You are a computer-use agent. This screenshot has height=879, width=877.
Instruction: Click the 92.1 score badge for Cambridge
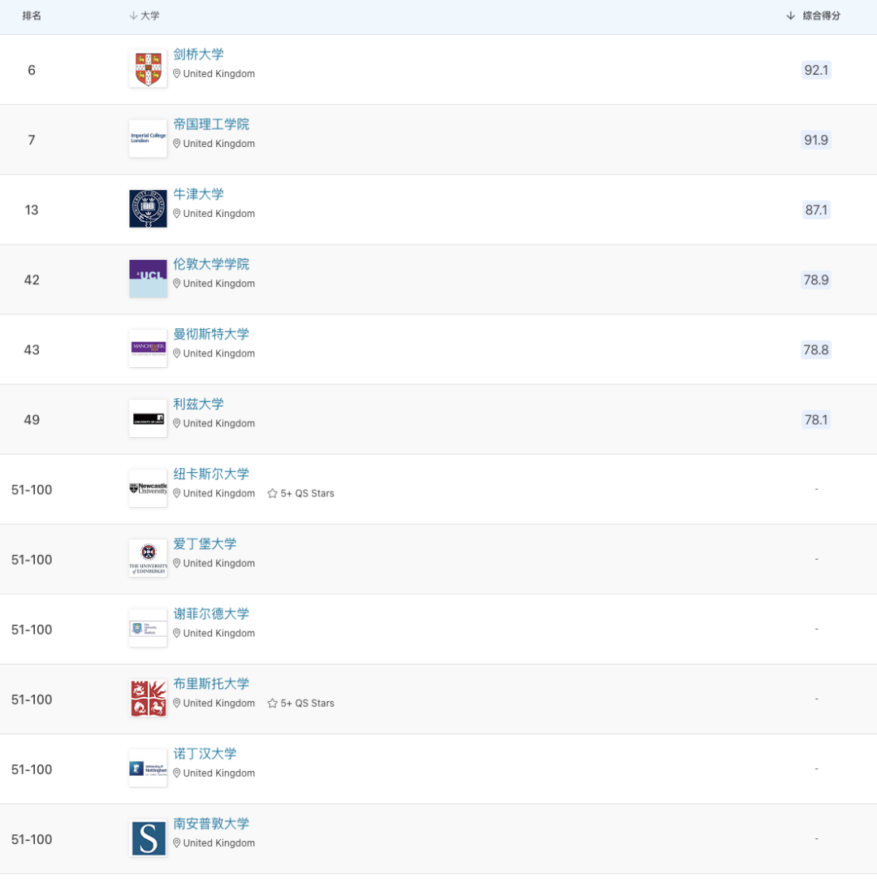tap(816, 70)
